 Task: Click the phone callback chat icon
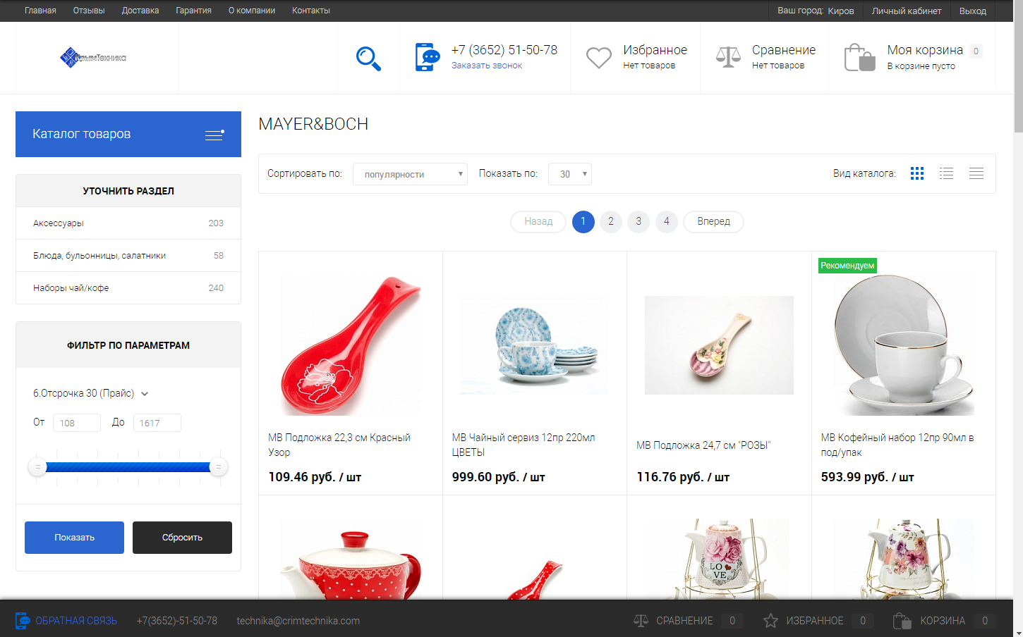tap(428, 57)
